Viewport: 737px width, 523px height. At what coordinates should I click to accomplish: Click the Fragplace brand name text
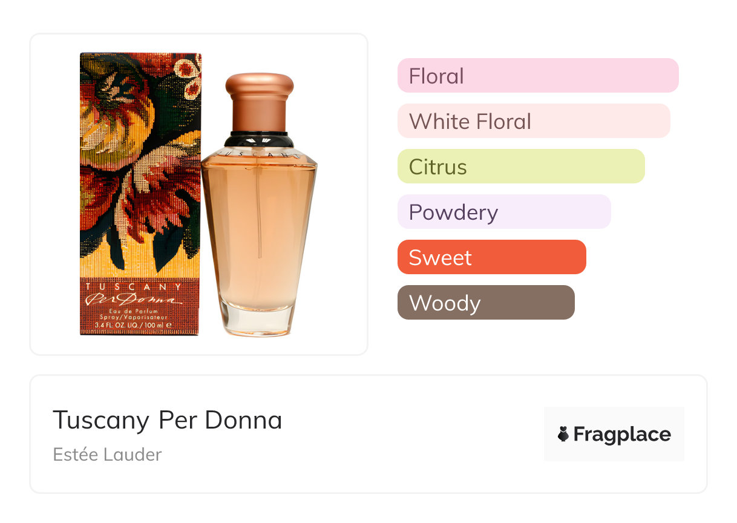(x=622, y=434)
